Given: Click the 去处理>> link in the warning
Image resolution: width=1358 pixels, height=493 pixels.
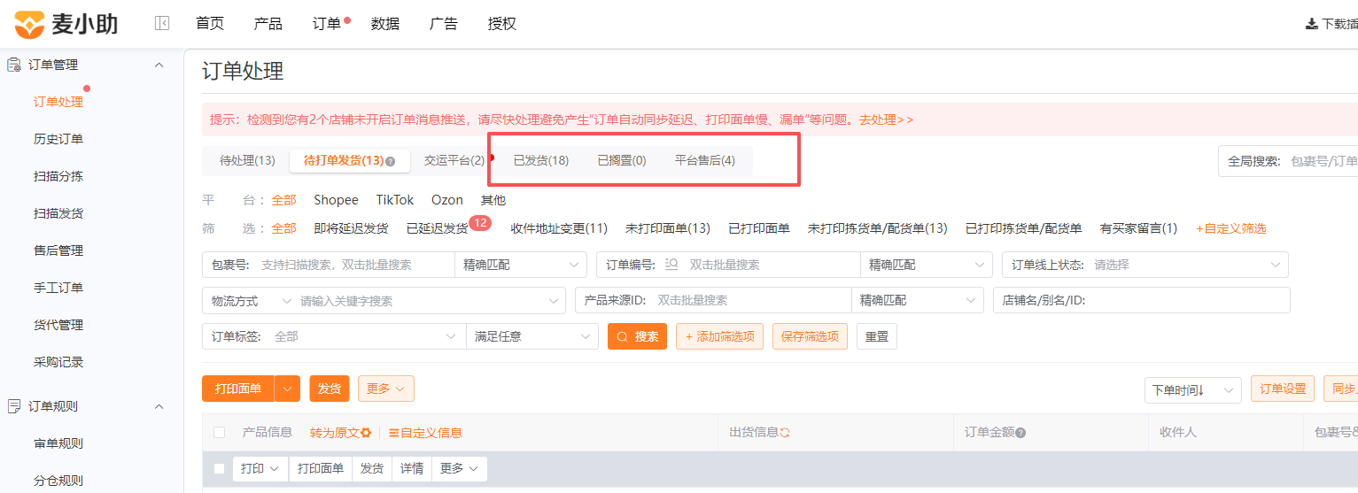Looking at the screenshot, I should pos(886,119).
